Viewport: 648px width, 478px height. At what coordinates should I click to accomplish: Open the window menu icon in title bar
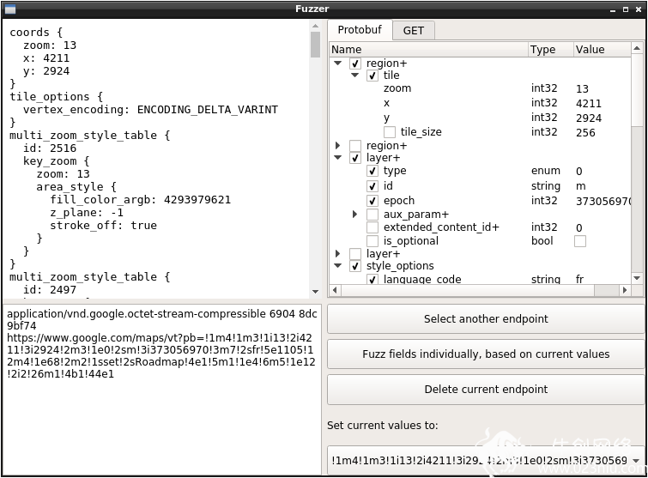point(9,9)
